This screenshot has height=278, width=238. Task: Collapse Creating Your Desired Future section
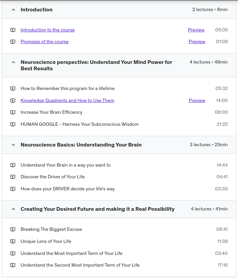(x=13, y=209)
